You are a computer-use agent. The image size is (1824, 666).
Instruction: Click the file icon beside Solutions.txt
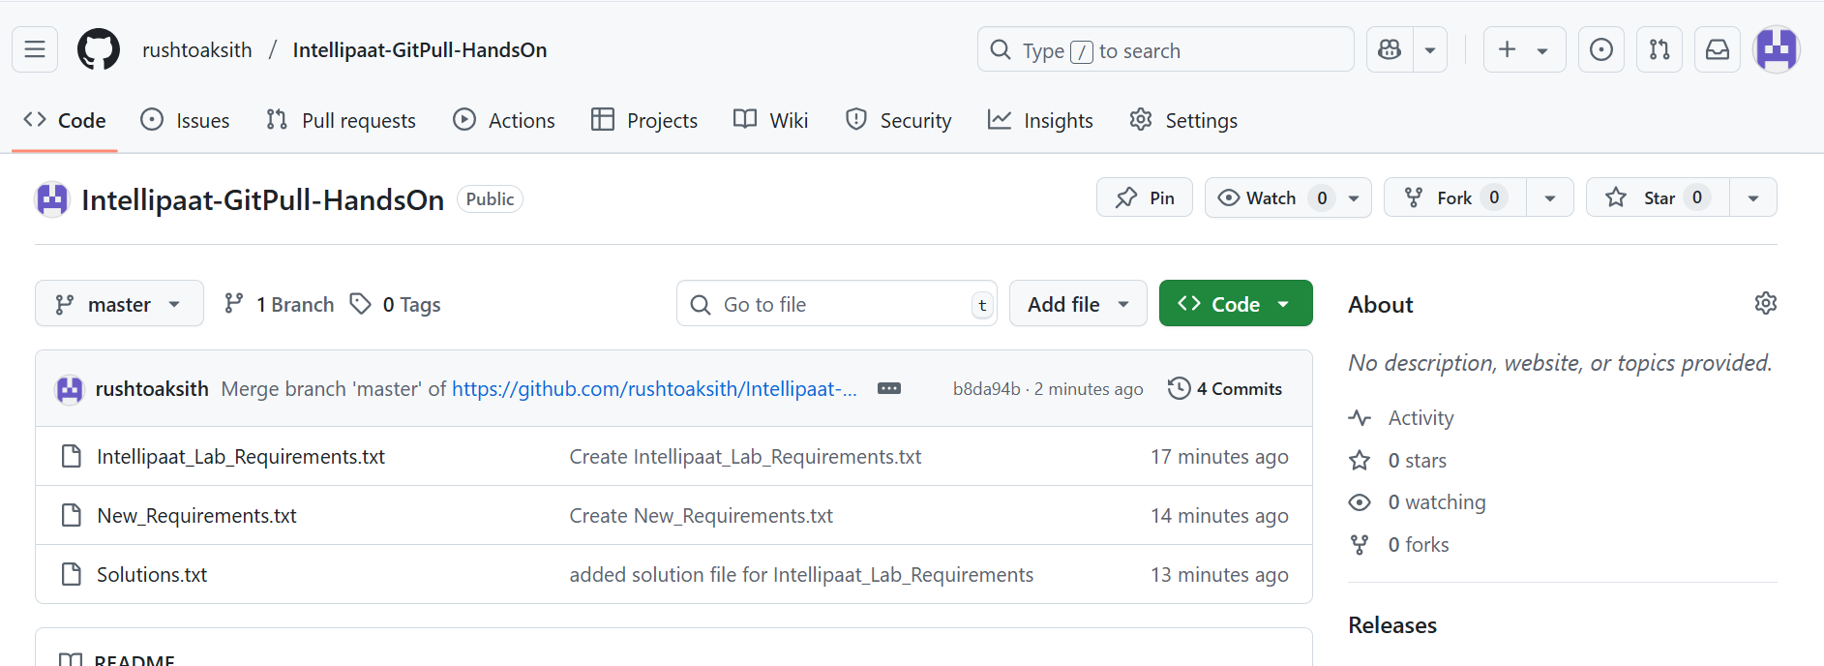(x=71, y=574)
